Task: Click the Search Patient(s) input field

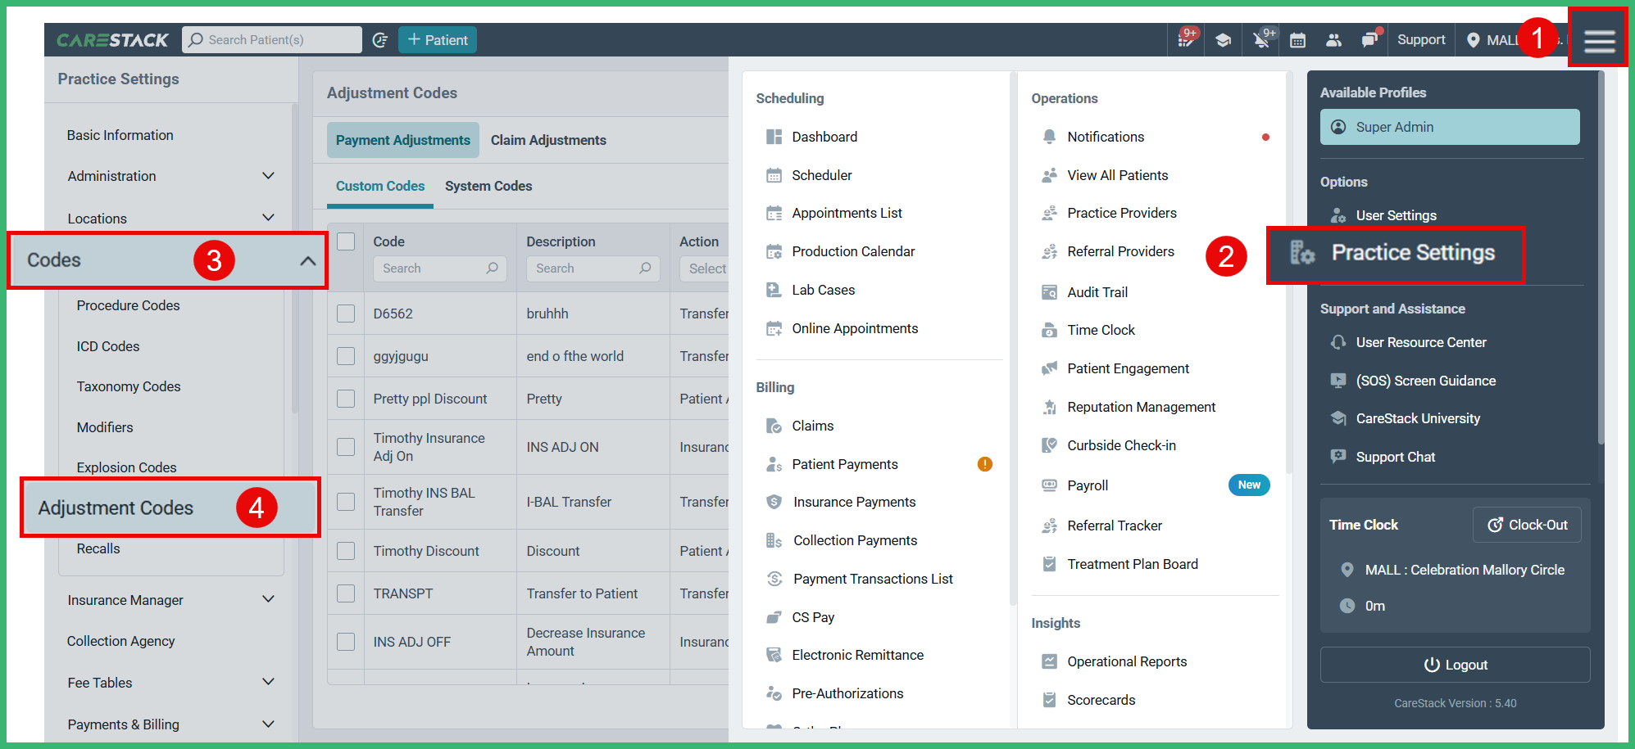Action: coord(270,38)
